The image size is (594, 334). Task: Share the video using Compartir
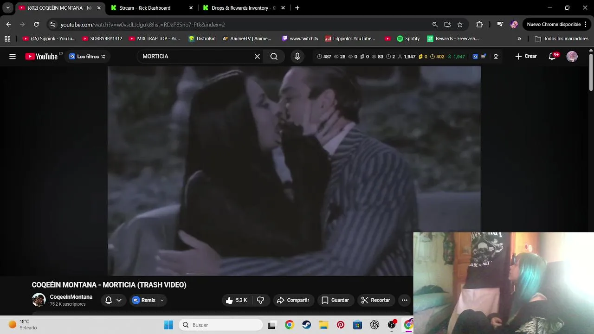point(293,300)
